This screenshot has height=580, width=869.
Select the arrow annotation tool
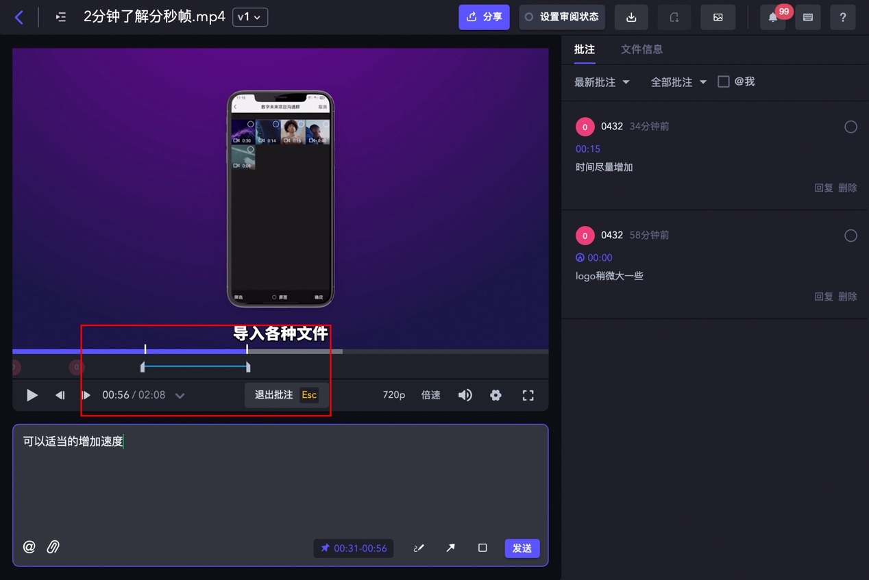(x=450, y=548)
